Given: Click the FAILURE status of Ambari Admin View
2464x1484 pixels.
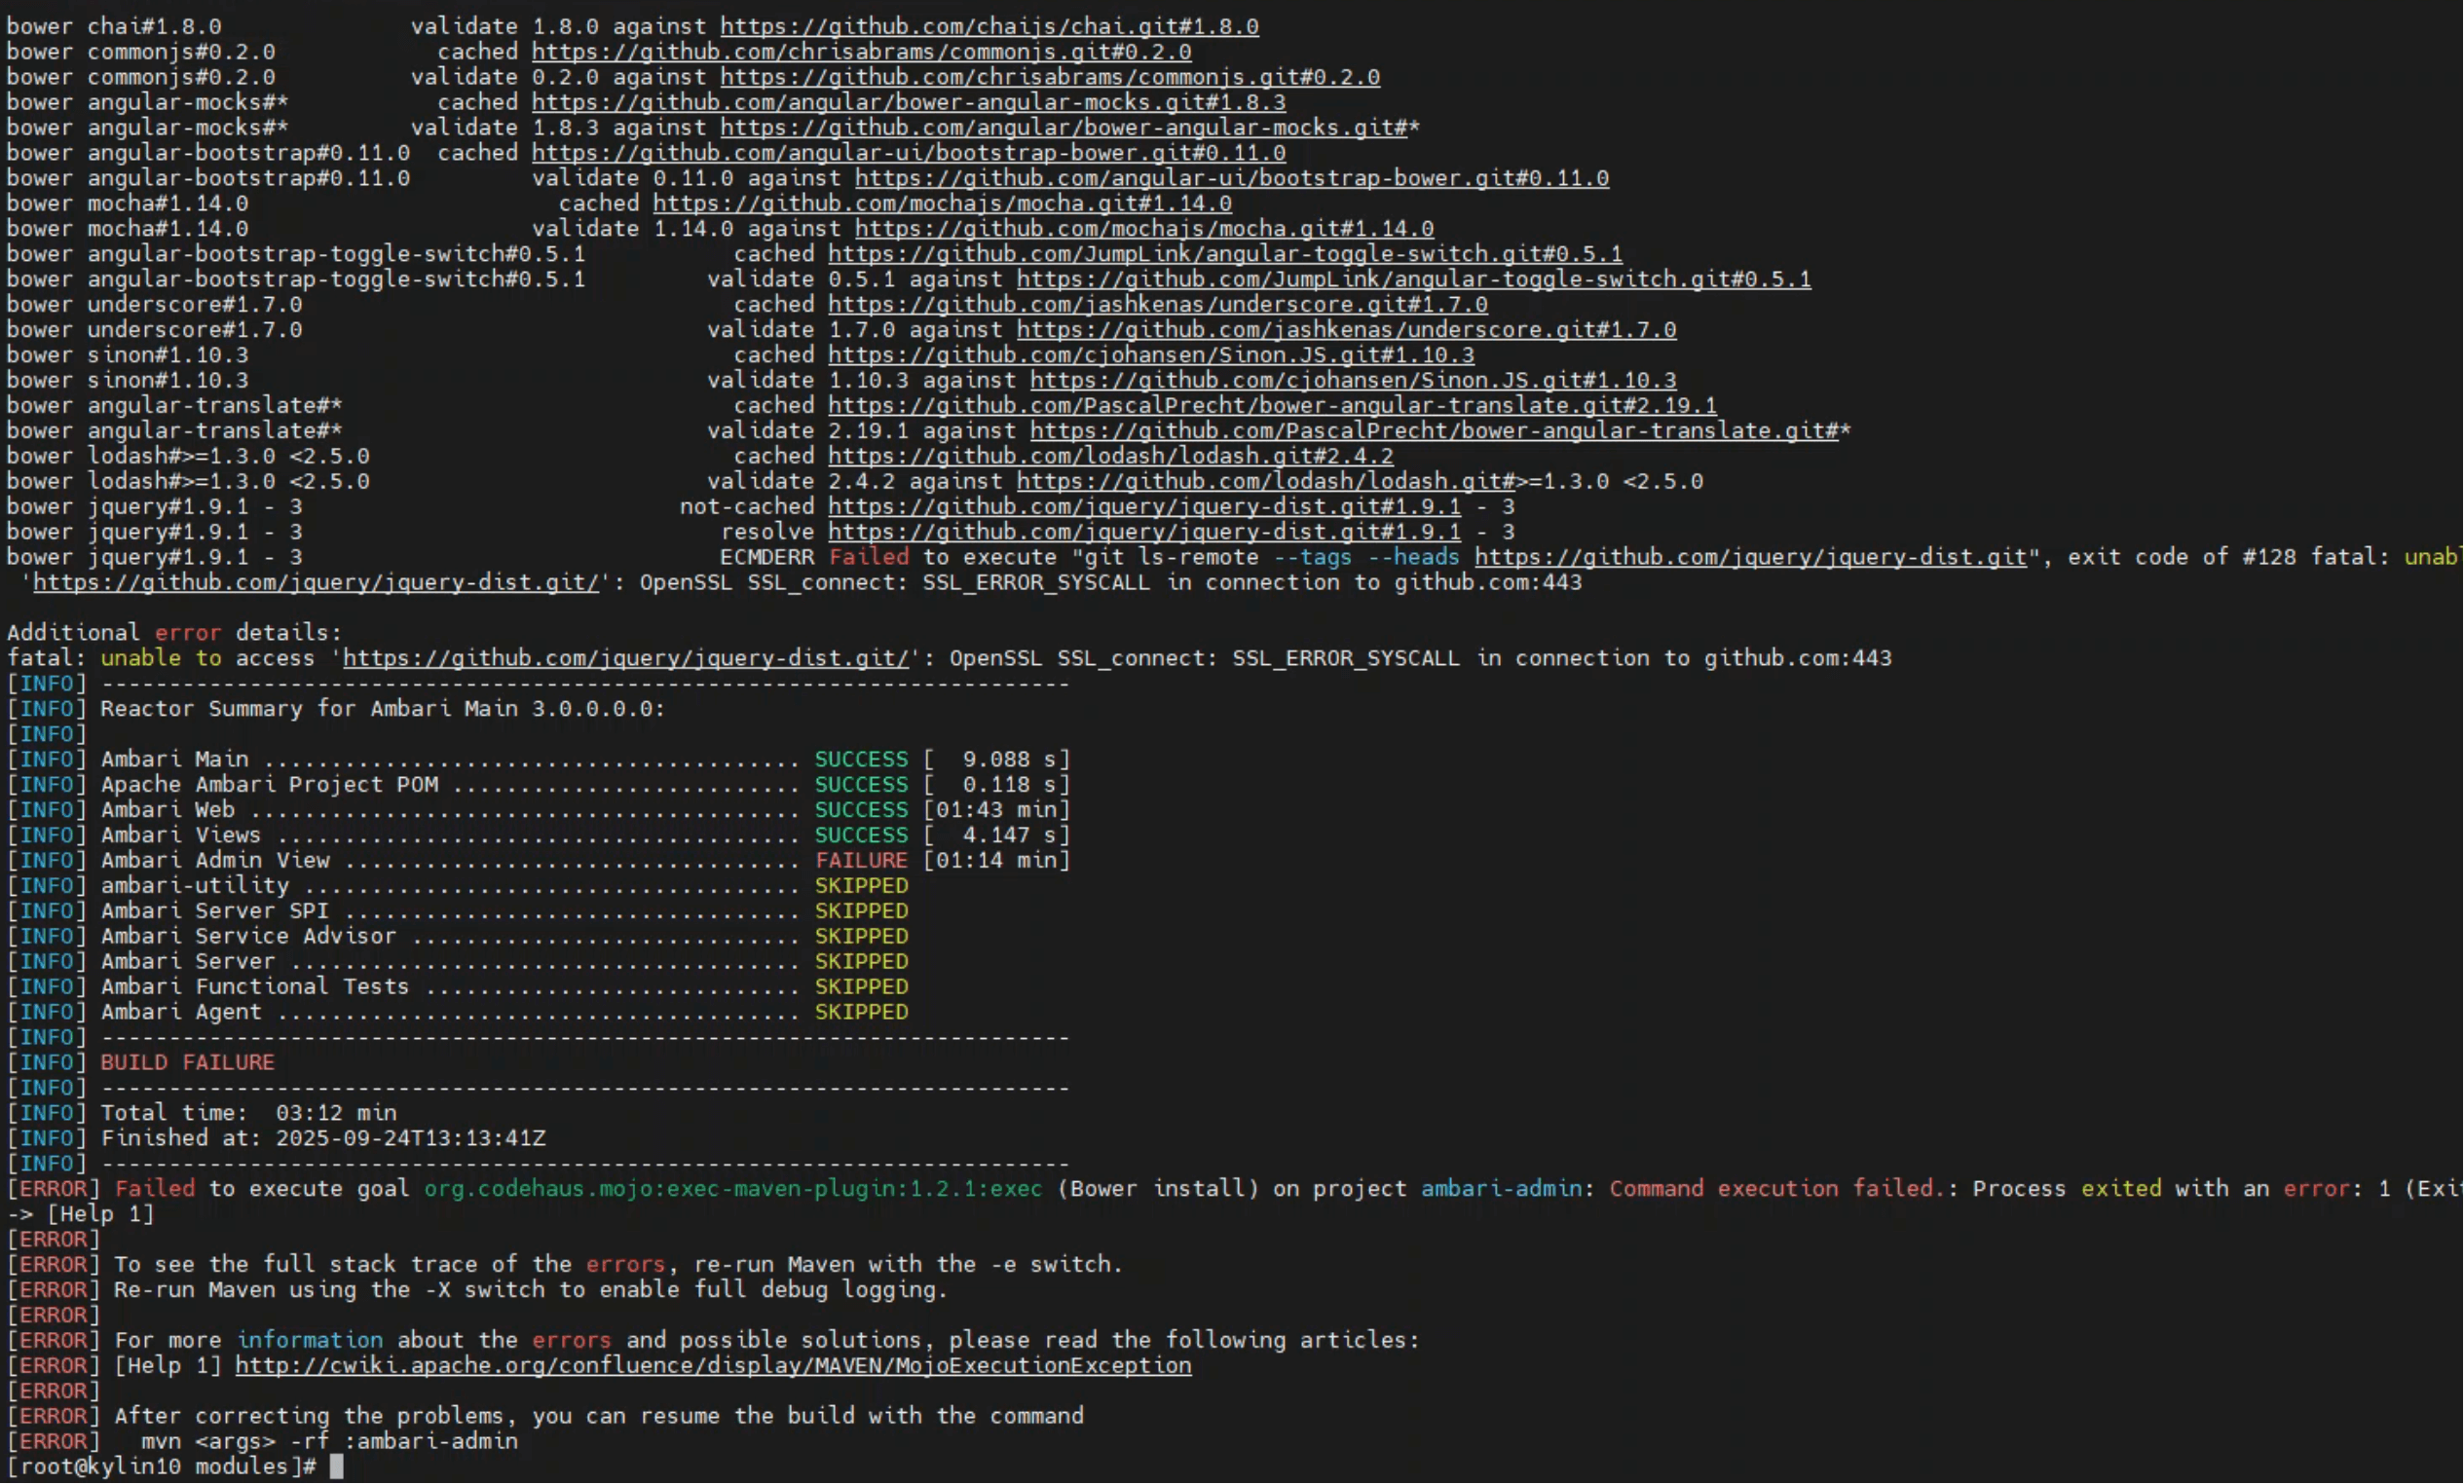Looking at the screenshot, I should [861, 861].
